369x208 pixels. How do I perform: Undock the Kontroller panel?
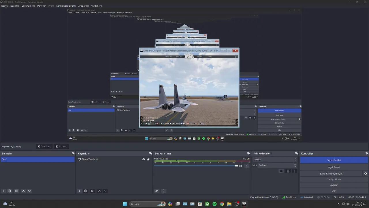(x=367, y=153)
